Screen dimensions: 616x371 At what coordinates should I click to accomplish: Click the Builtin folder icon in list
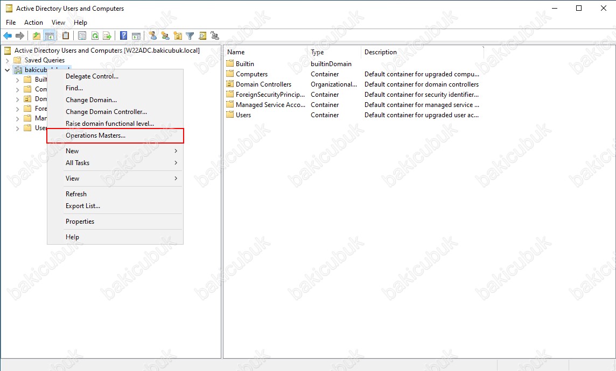click(230, 63)
